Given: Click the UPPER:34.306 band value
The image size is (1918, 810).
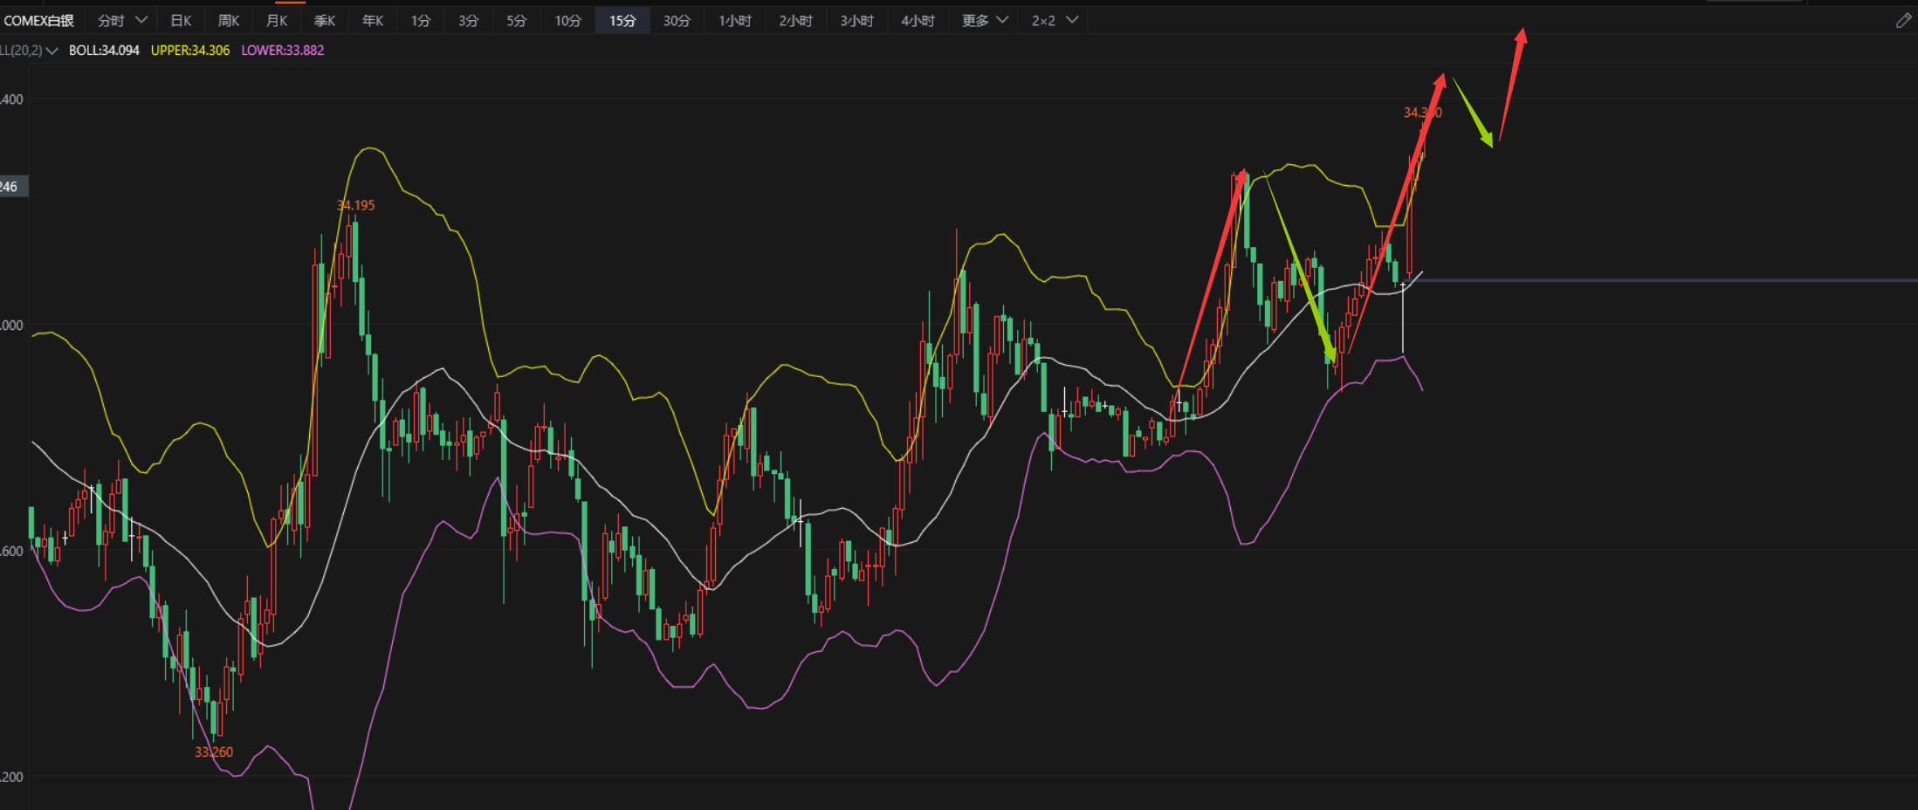Looking at the screenshot, I should coord(190,51).
